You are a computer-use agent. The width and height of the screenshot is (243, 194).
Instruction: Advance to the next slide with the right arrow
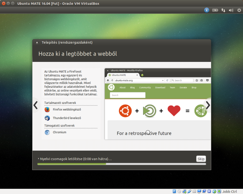tap(208, 105)
